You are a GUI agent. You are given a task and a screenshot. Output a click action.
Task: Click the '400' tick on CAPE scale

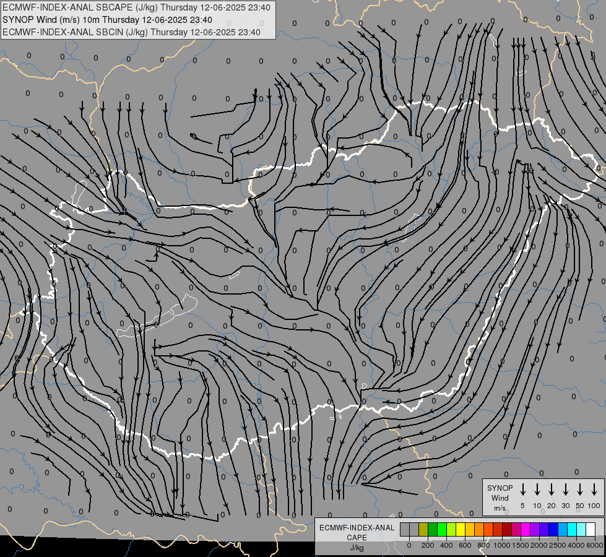click(446, 545)
